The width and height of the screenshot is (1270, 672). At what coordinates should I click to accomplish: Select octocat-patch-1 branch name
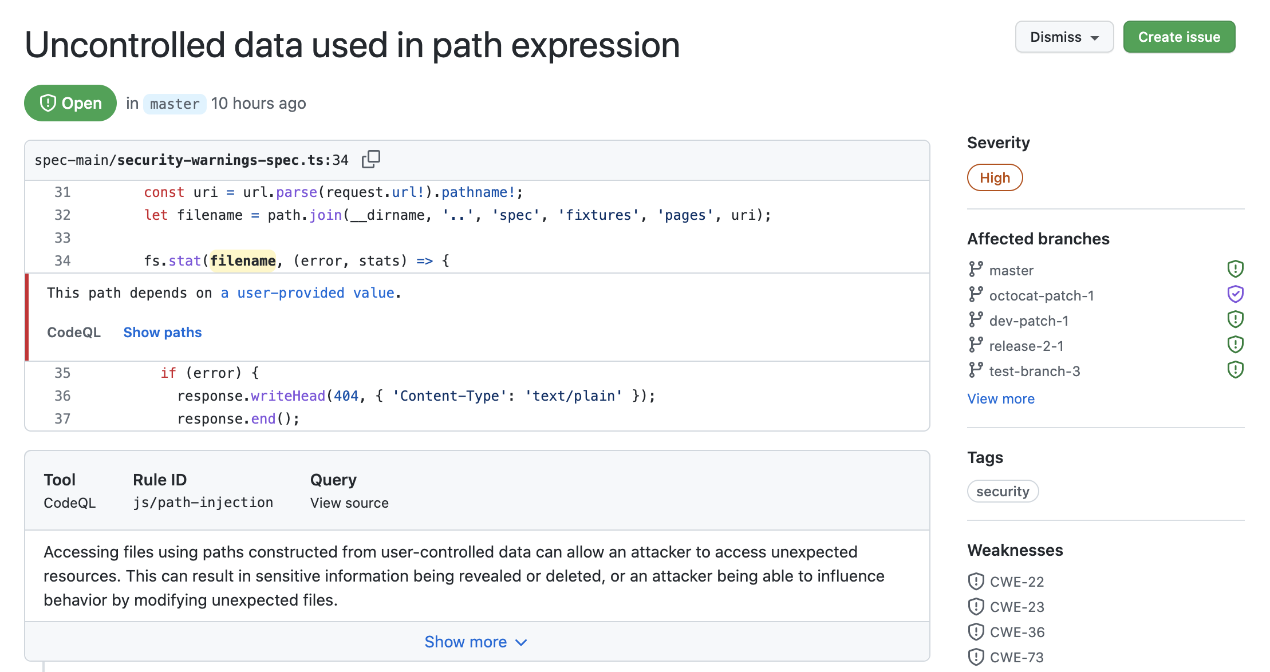coord(1042,296)
